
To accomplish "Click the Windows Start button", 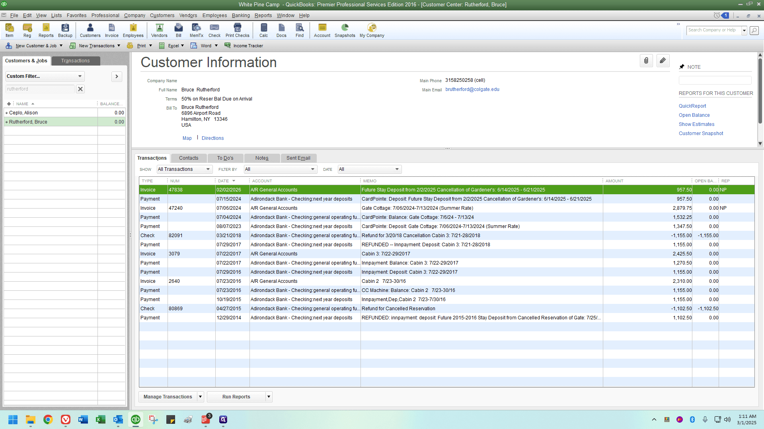I will (13, 419).
